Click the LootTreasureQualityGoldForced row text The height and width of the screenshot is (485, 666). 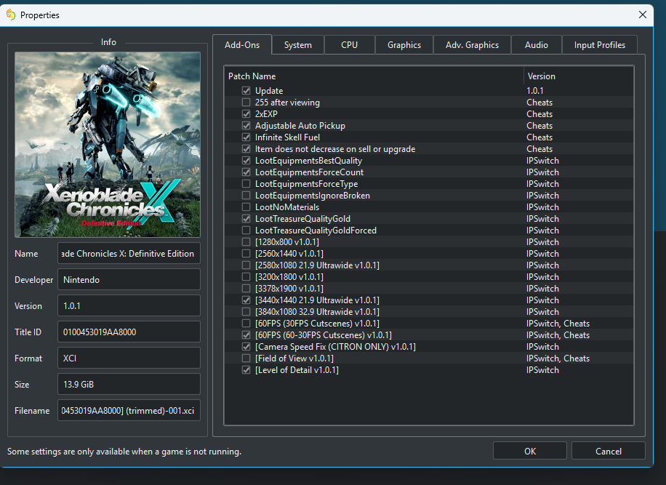[x=316, y=231]
